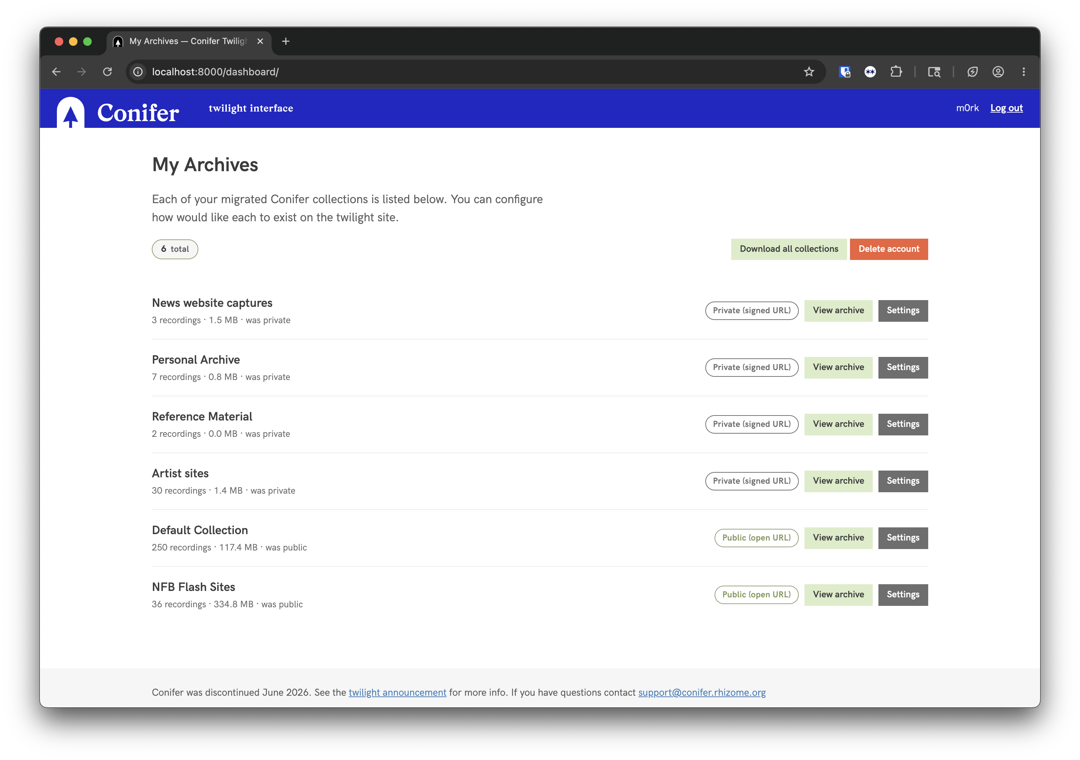
Task: Click the Conifer tree logo icon
Action: point(70,112)
